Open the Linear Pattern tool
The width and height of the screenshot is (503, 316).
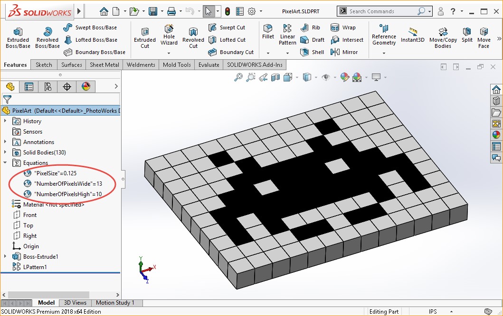coord(287,35)
